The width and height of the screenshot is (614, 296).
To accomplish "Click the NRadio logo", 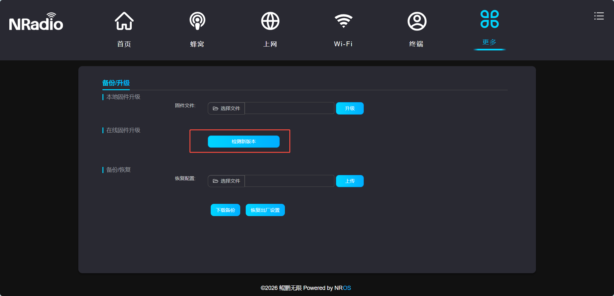I will pos(36,22).
